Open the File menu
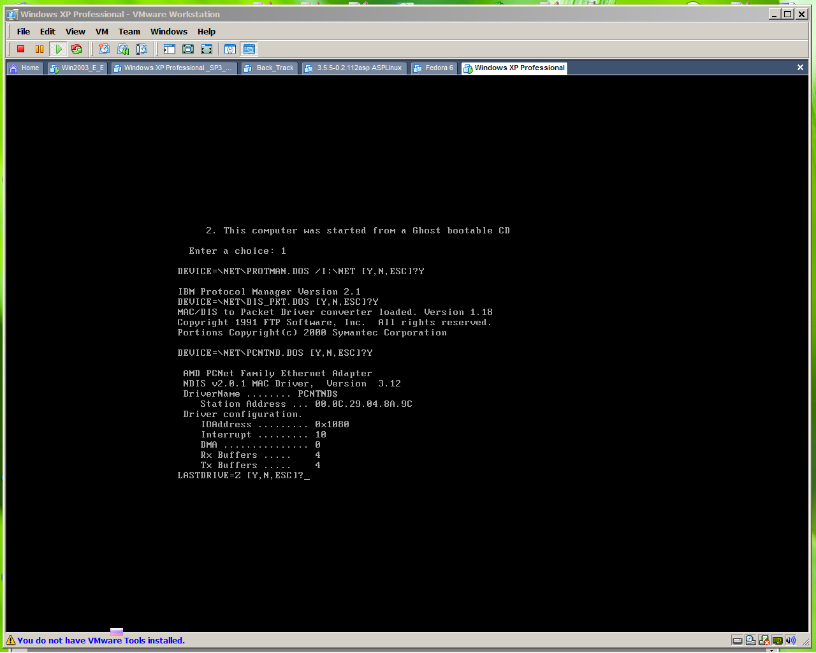 tap(24, 31)
